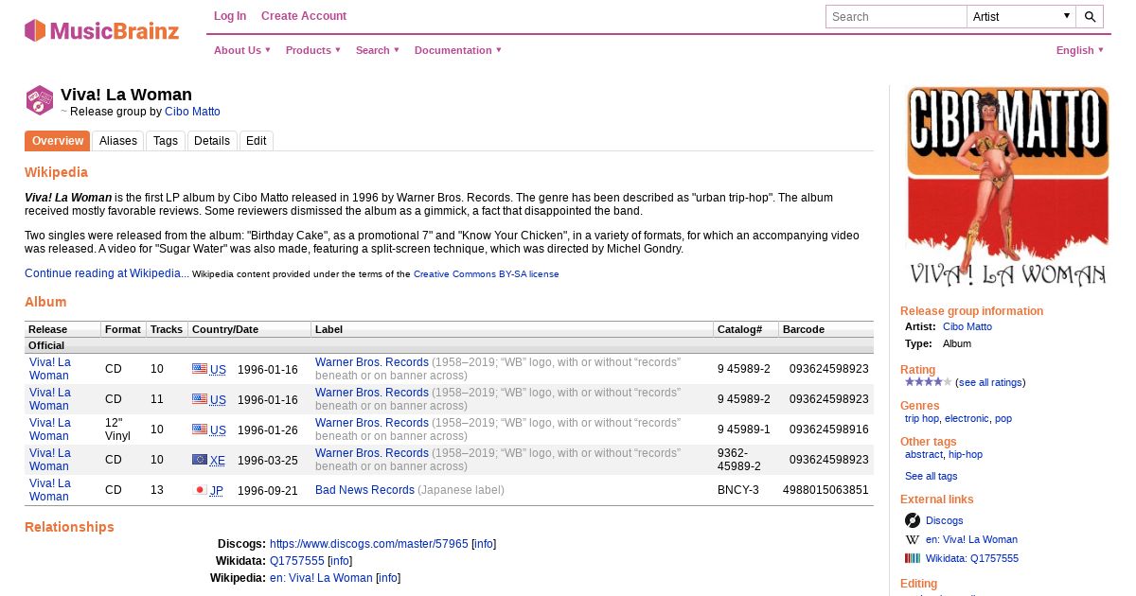The image size is (1136, 596).
Task: Click the album cover art thumbnail
Action: coord(1007,186)
